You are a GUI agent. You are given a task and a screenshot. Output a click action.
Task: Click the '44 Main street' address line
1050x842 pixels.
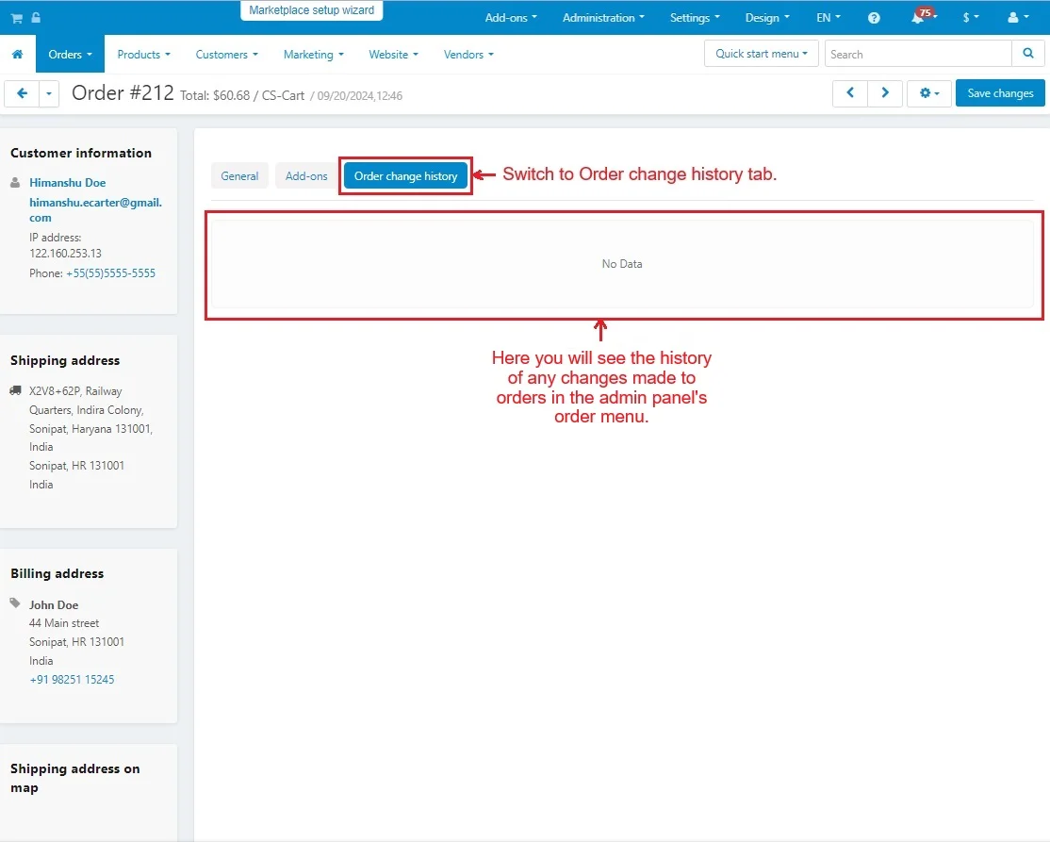coord(64,623)
